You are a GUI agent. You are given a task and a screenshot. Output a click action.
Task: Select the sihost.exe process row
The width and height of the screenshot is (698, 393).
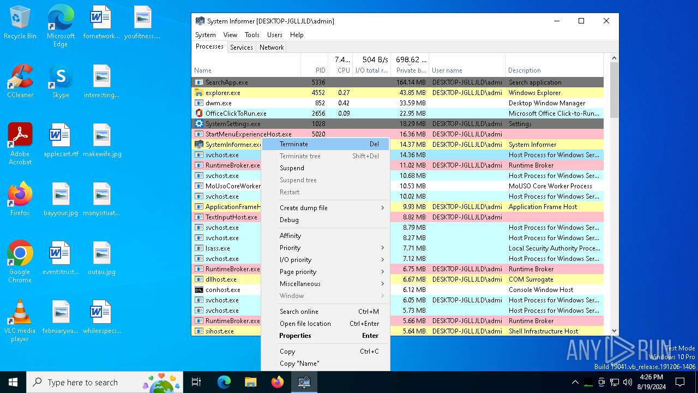(399, 331)
